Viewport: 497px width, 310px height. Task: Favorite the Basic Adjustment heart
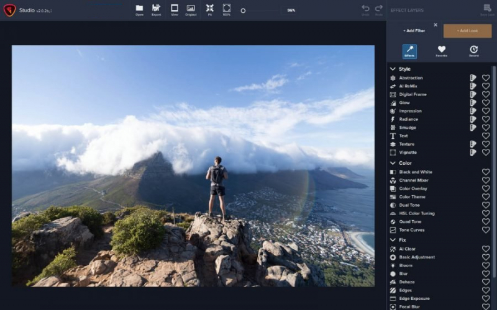pos(486,257)
